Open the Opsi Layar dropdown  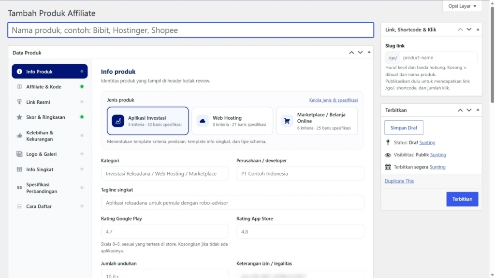(x=462, y=6)
